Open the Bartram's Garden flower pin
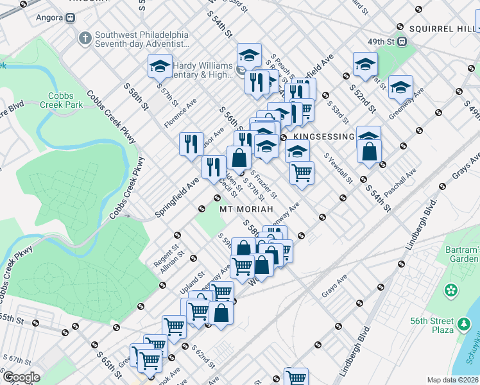This screenshot has height=385, width=480. click(451, 290)
